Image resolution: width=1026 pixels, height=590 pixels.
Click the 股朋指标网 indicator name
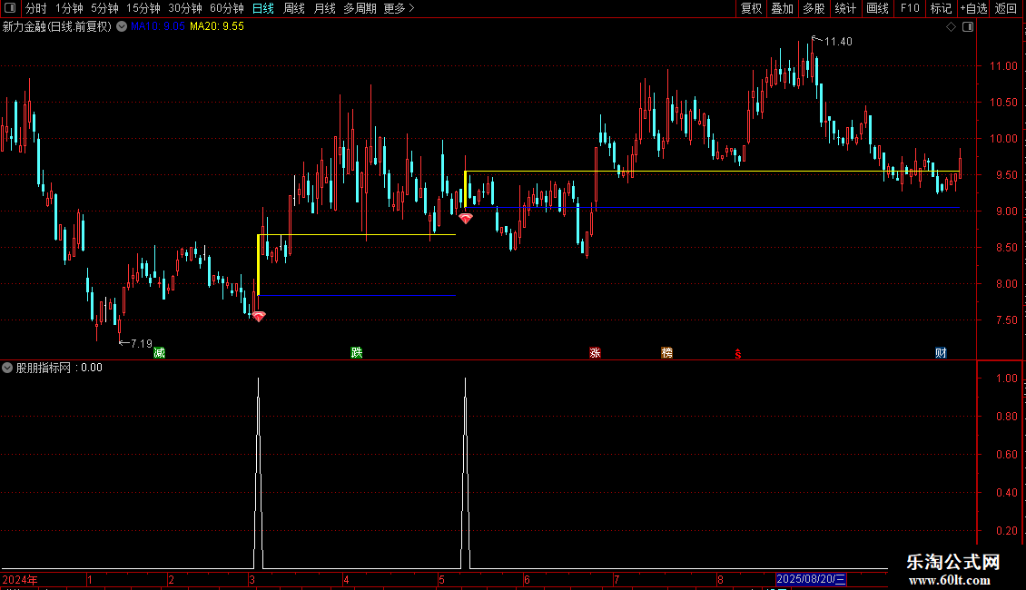point(44,368)
